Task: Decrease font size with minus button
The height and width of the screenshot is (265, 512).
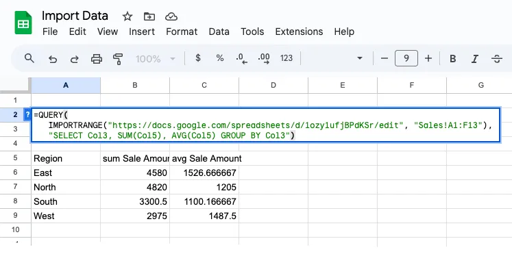Action: pyautogui.click(x=385, y=58)
